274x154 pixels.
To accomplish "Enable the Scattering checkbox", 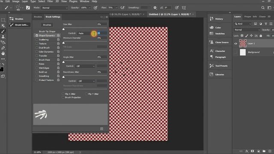I will [37, 39].
